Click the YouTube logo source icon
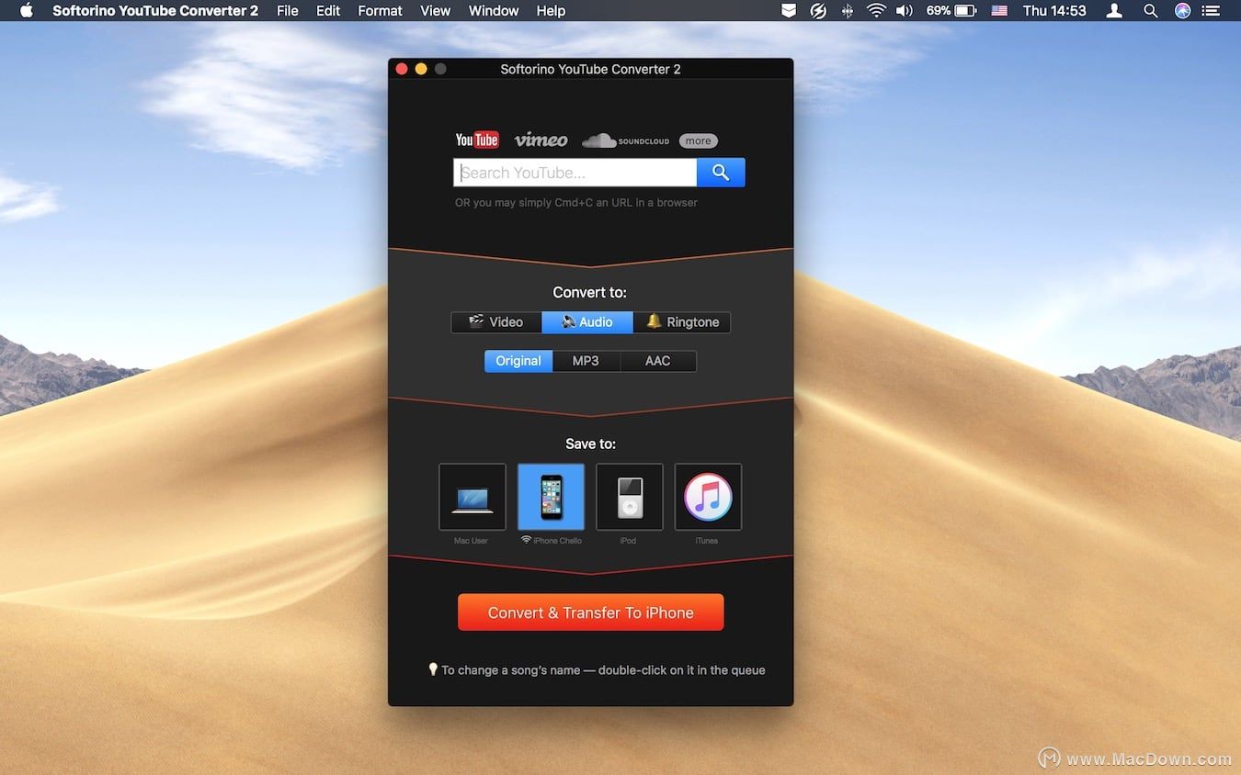 coord(477,140)
